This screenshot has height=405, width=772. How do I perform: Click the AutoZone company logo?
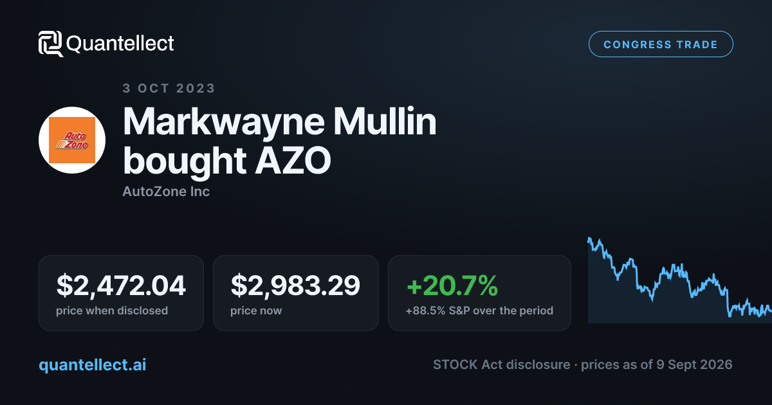coord(72,140)
